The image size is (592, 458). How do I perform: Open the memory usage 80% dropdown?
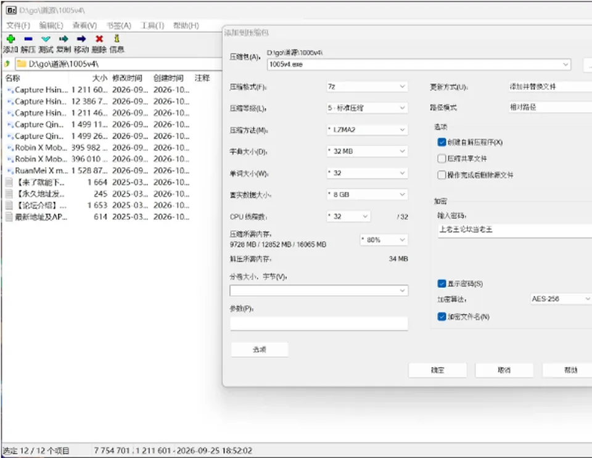click(x=384, y=240)
